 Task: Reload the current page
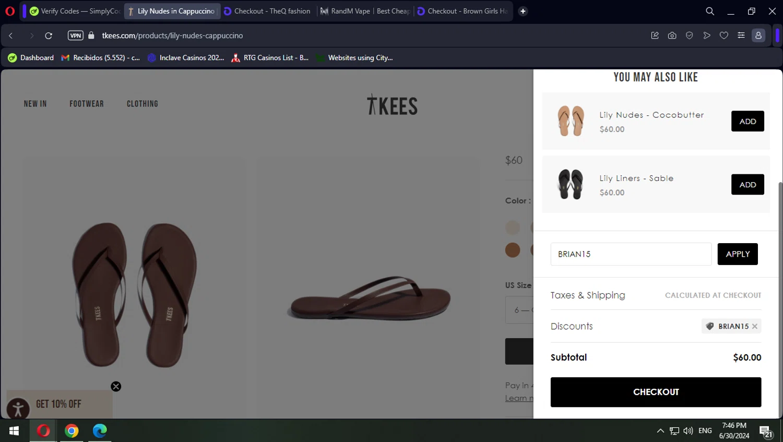(x=49, y=35)
